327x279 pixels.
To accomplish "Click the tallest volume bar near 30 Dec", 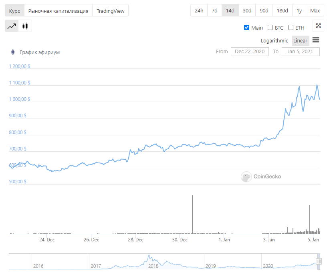I will (x=192, y=215).
